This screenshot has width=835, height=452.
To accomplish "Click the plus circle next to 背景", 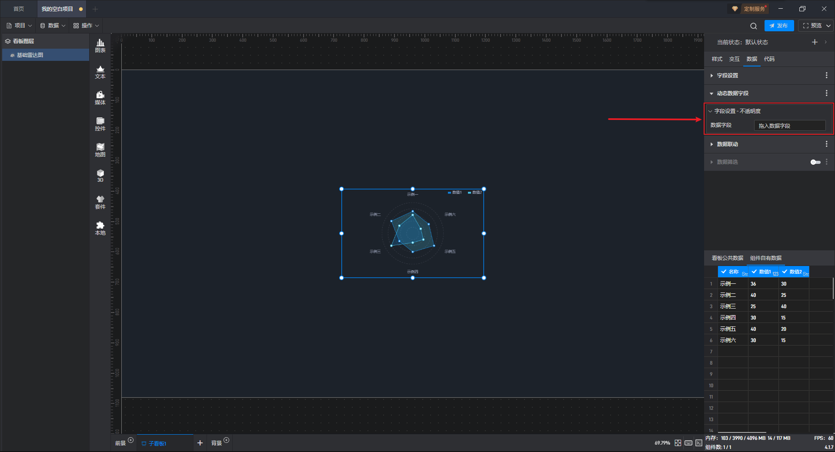I will (x=226, y=440).
